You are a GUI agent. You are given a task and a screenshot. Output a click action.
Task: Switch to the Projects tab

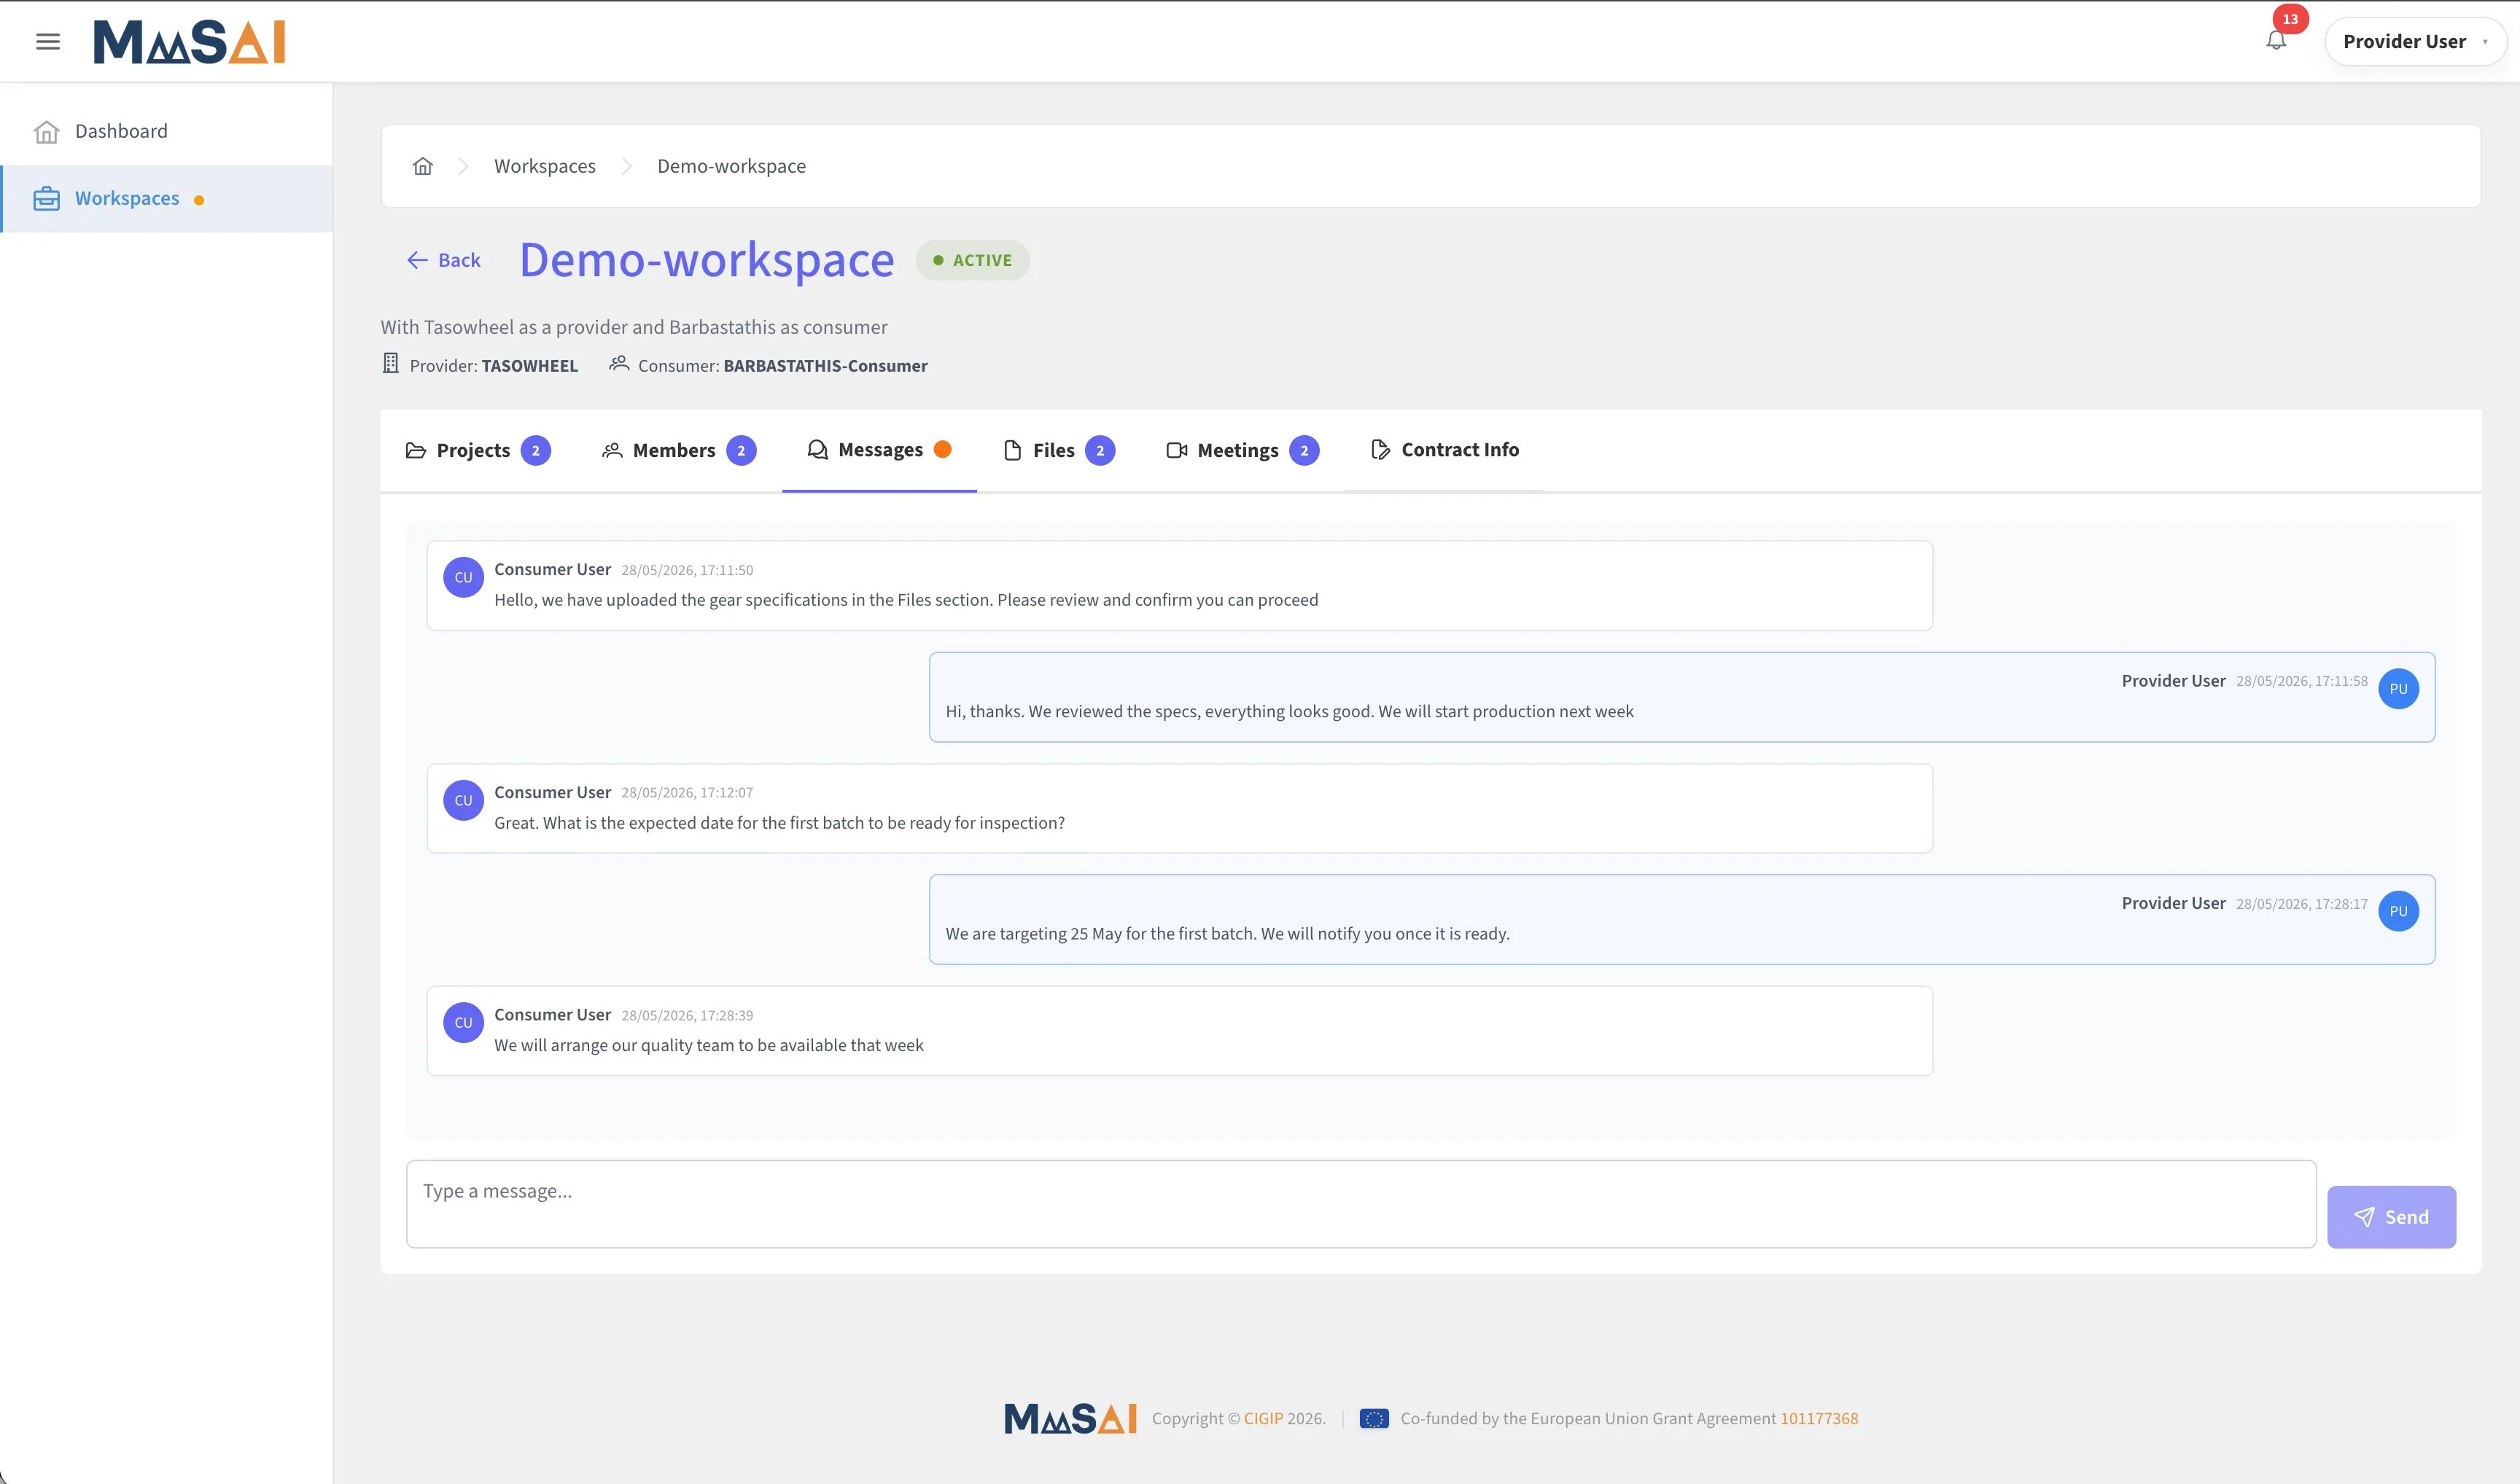coord(478,450)
